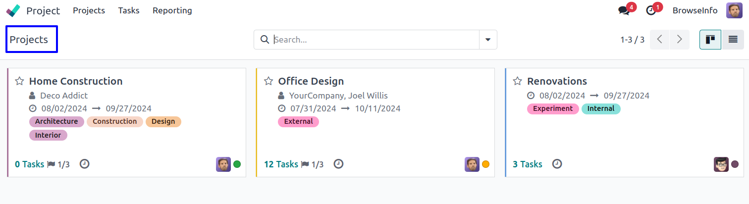This screenshot has width=749, height=204.
Task: Star the Home Construction project
Action: click(19, 81)
